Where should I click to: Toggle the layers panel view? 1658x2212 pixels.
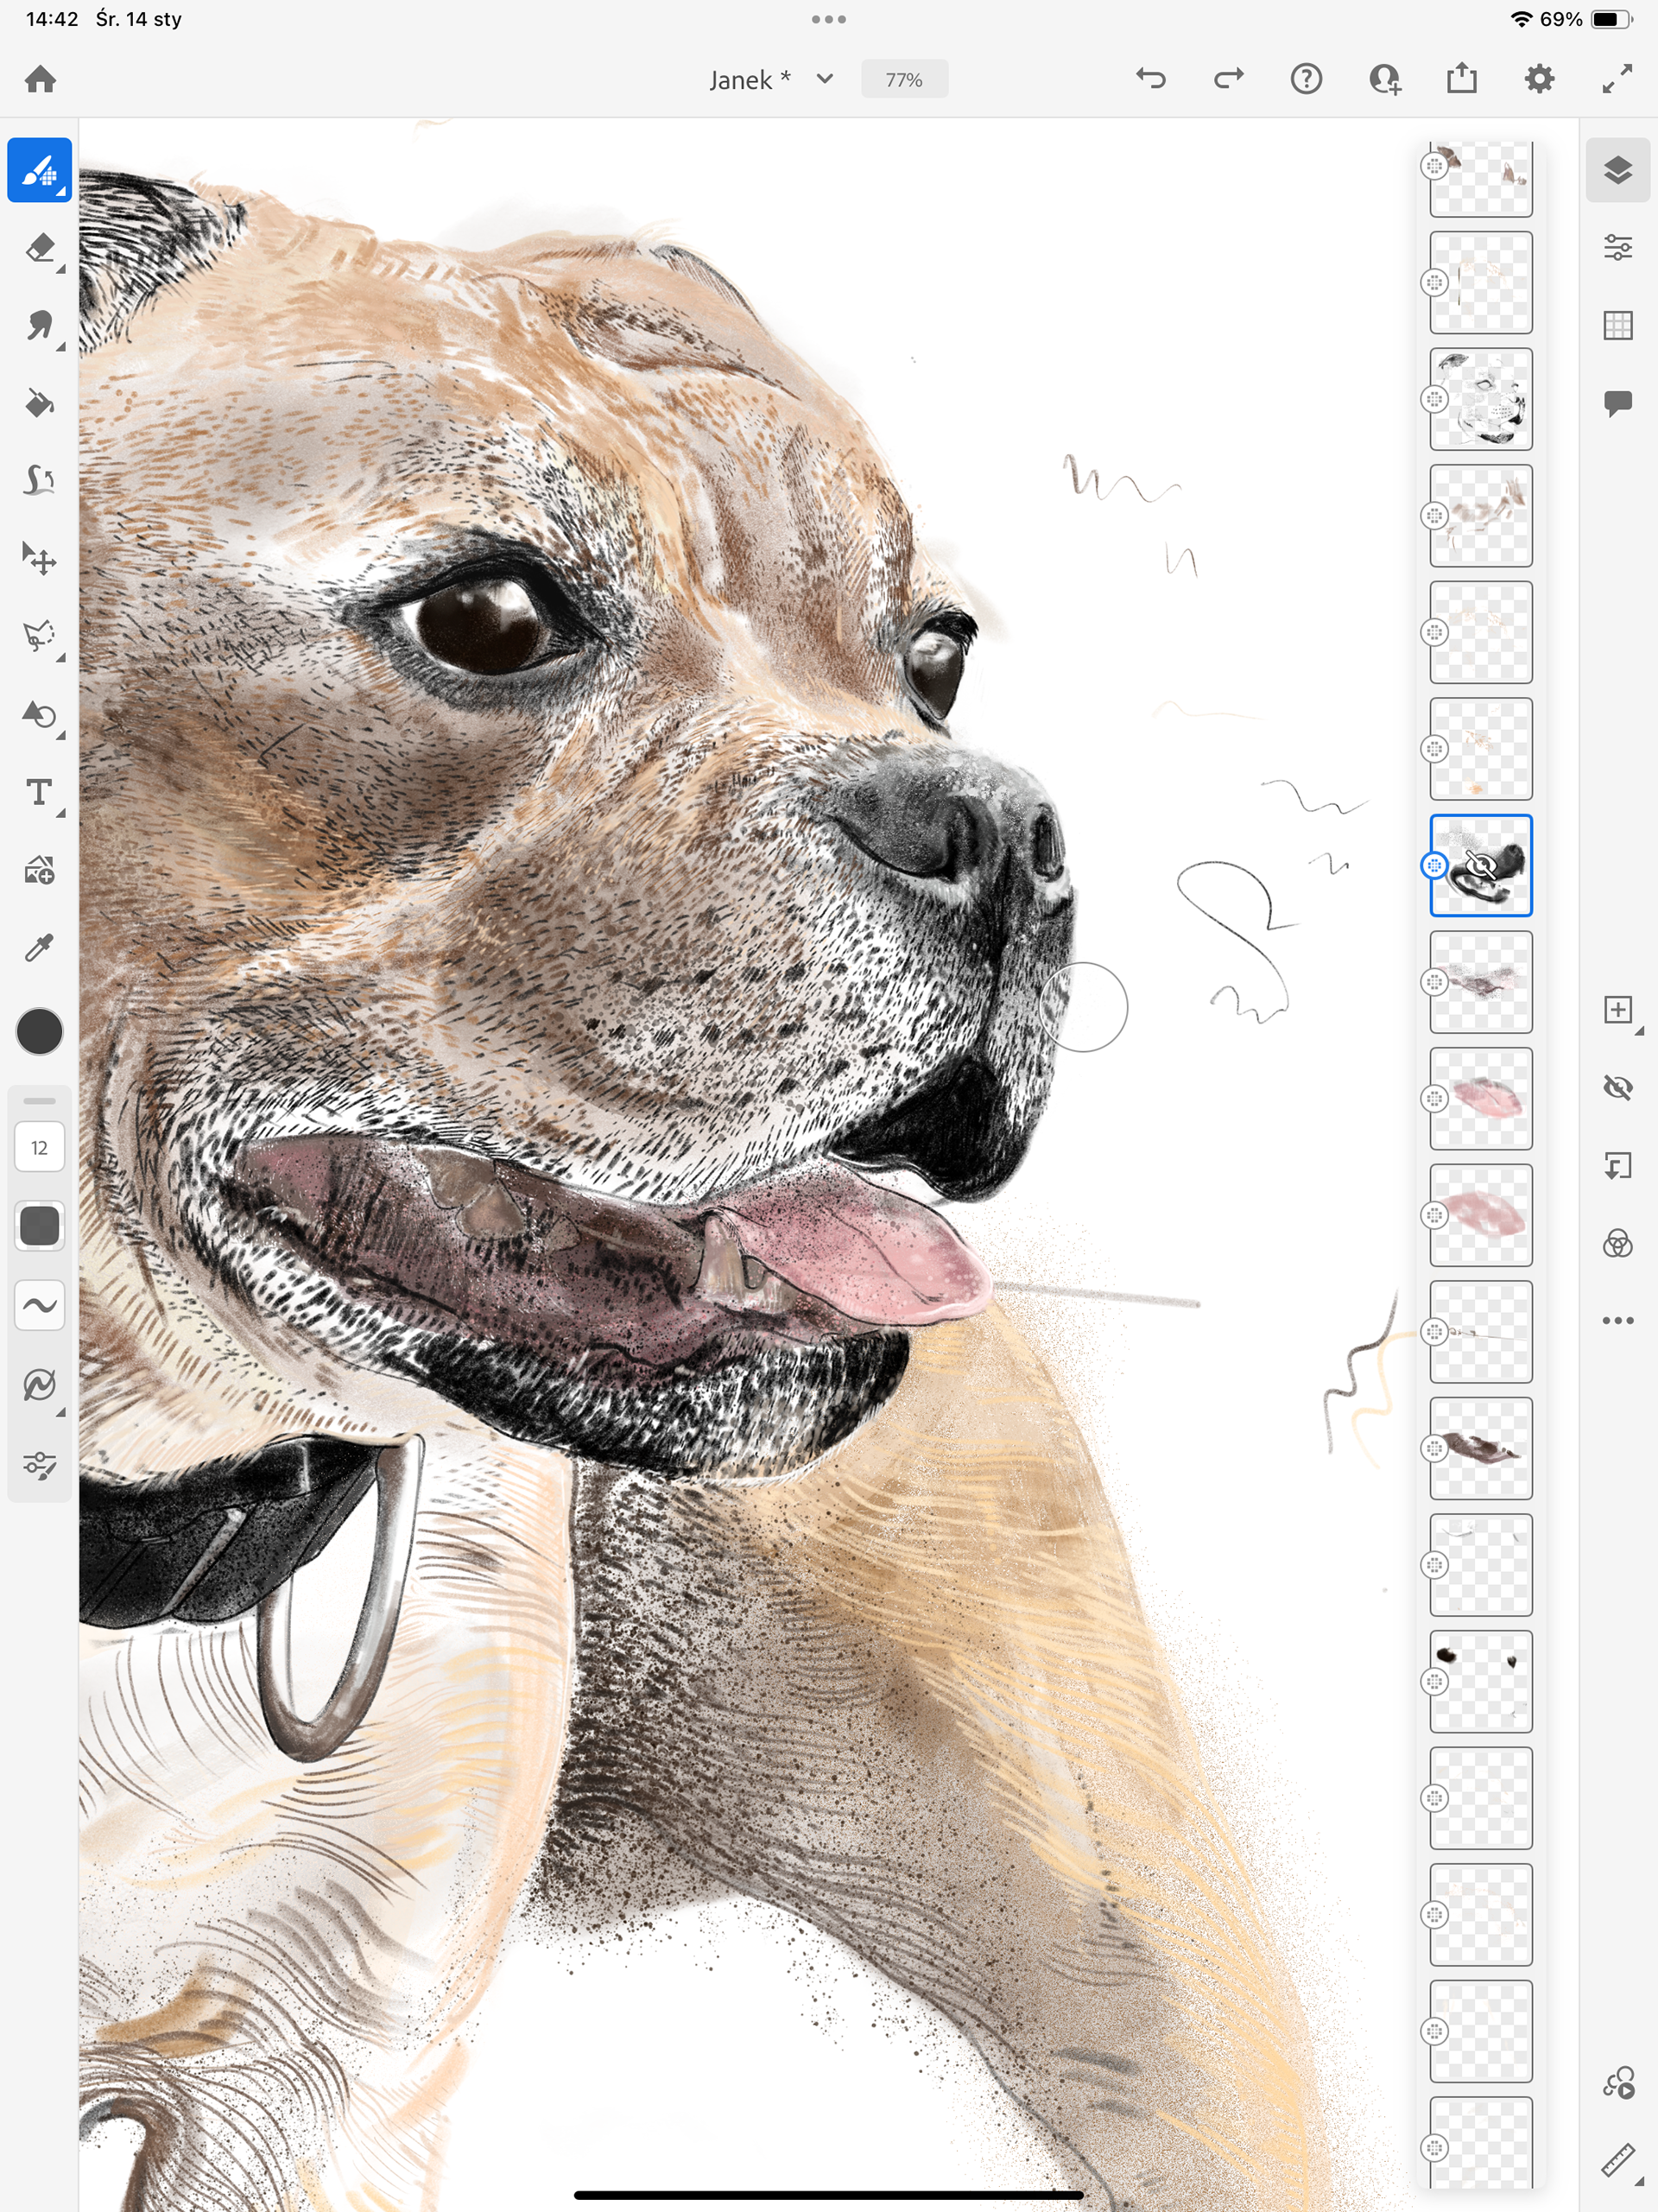pos(1617,170)
